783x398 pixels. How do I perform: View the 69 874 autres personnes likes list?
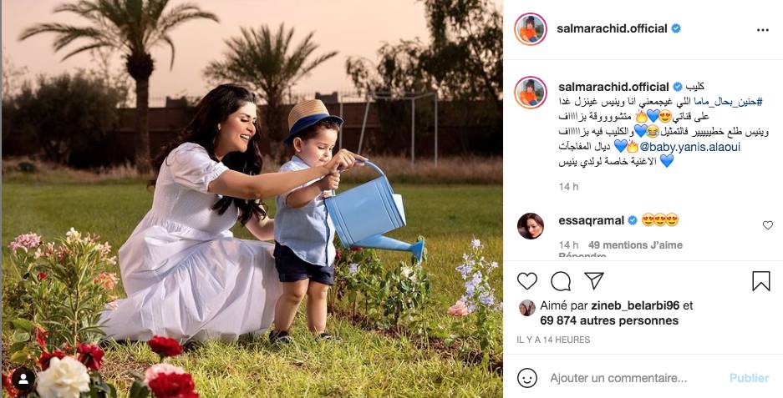609,320
